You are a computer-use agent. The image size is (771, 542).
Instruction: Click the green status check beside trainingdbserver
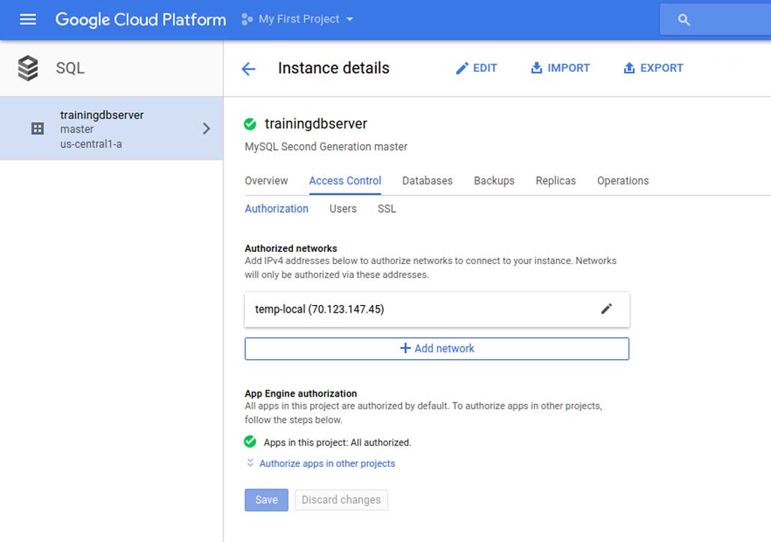250,124
